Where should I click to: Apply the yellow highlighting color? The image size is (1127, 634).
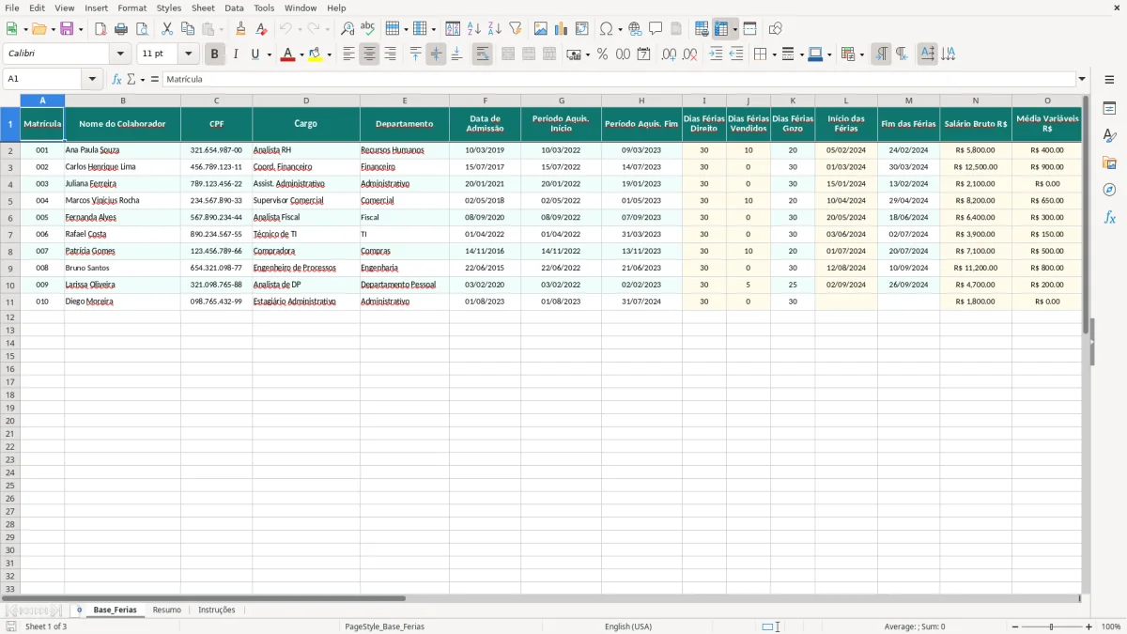point(316,54)
